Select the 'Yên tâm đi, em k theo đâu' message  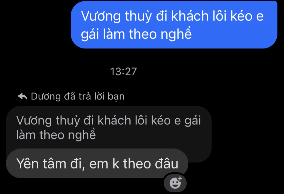[x=97, y=163]
